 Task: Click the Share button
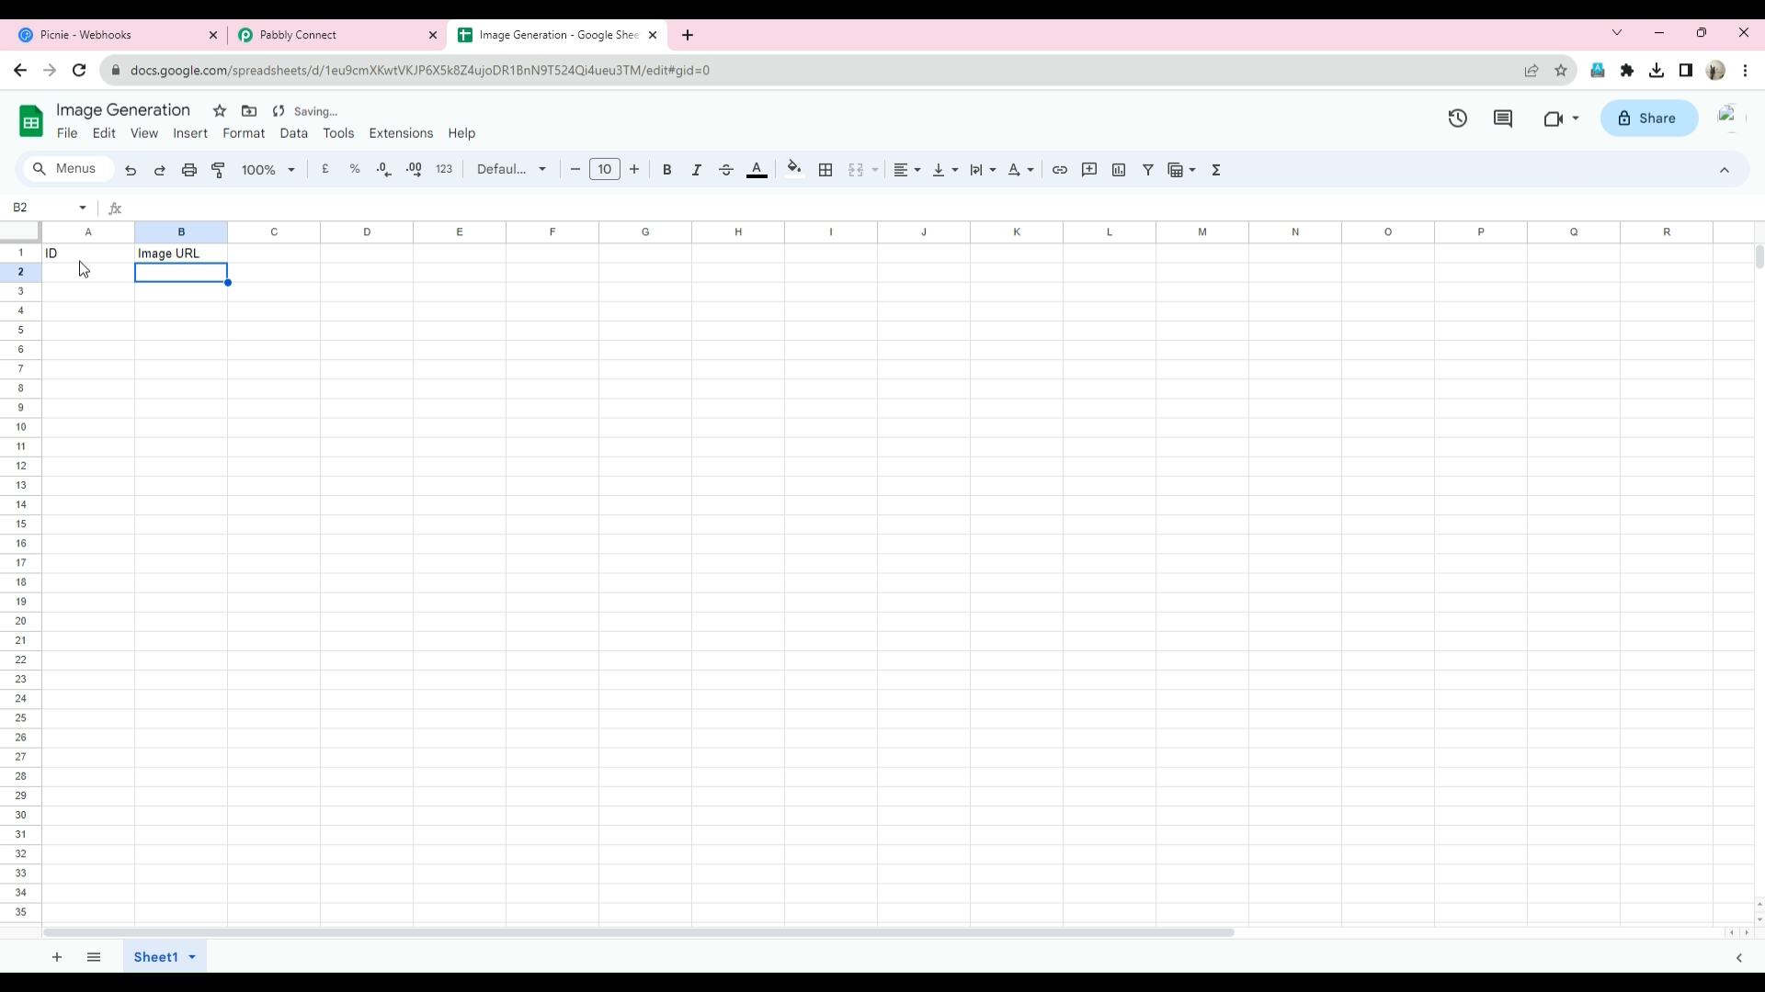point(1648,118)
